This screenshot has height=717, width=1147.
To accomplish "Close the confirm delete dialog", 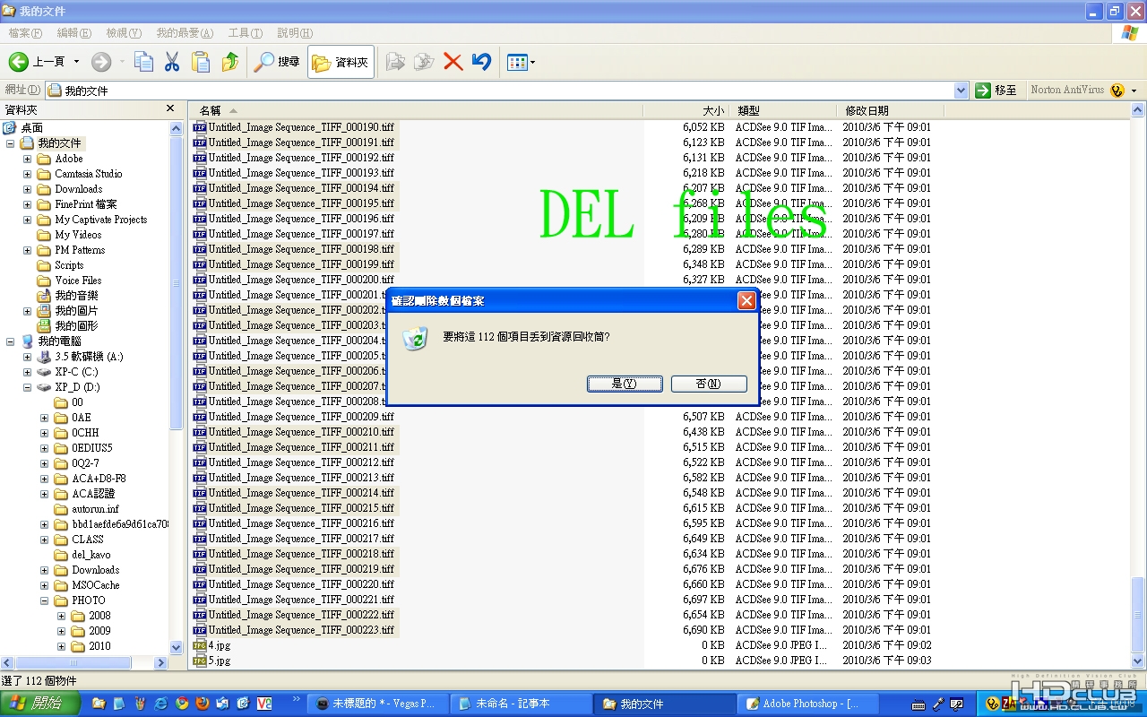I will click(x=746, y=301).
